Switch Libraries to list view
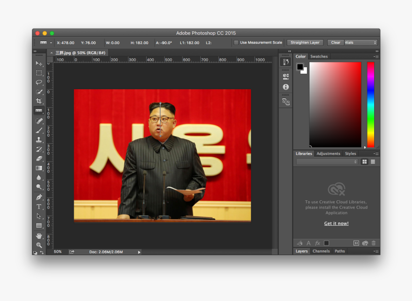Screen dimensions: 412x301 [x=373, y=162]
